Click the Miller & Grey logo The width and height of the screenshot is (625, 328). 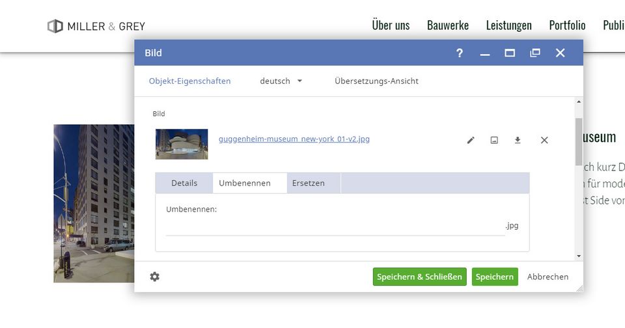point(96,26)
